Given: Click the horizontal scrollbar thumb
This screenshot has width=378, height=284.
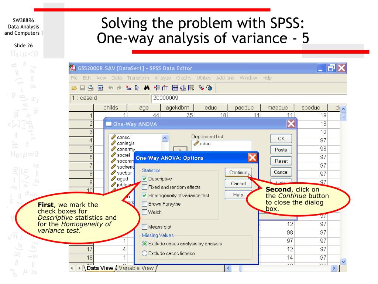Looking at the screenshot, I should click(241, 268).
